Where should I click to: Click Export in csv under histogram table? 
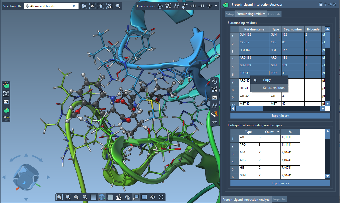(280, 183)
